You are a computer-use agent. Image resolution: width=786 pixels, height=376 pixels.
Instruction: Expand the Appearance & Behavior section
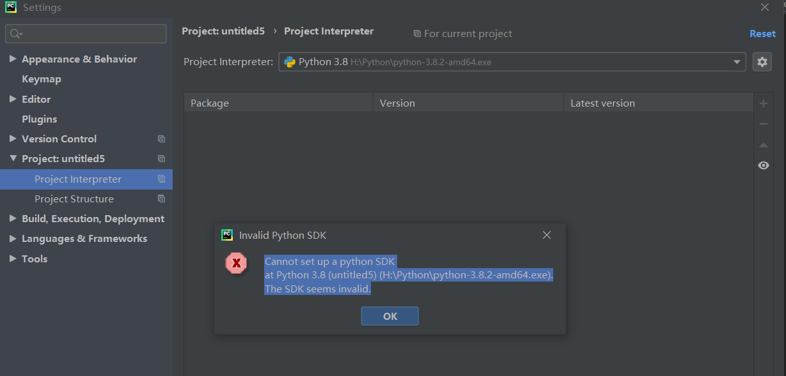pyautogui.click(x=13, y=59)
